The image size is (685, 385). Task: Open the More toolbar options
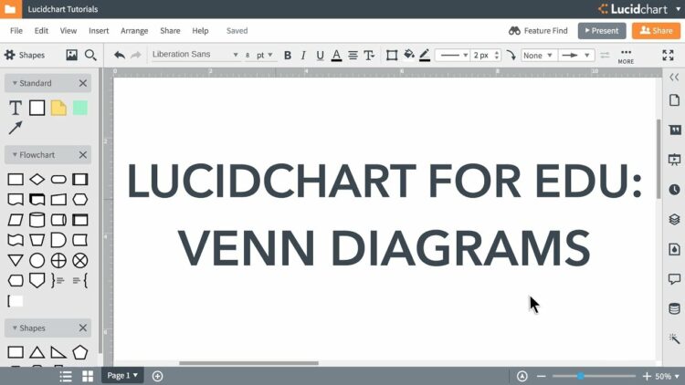click(x=626, y=56)
